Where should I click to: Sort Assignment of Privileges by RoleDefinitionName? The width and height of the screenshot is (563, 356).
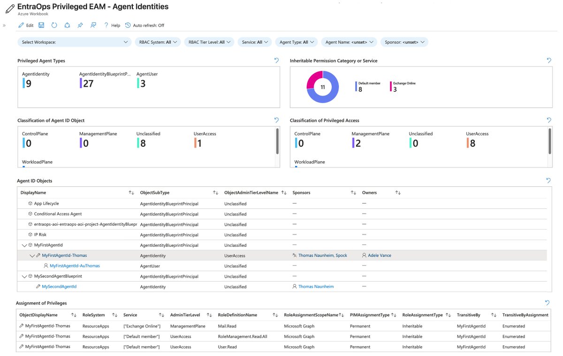click(276, 315)
